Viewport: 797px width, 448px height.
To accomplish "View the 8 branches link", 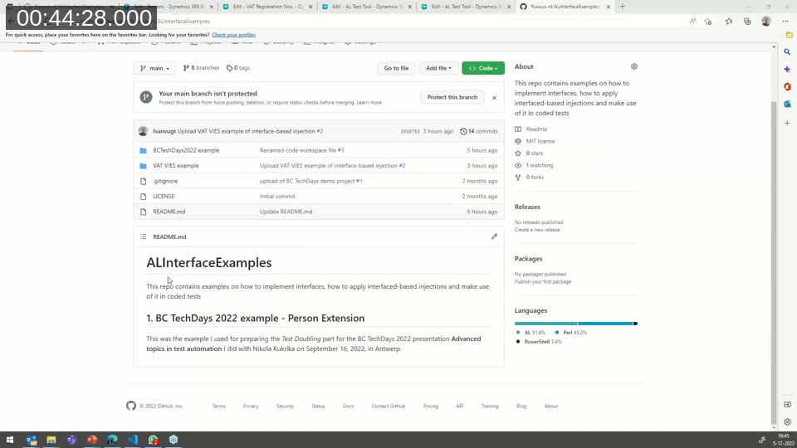I will pyautogui.click(x=201, y=67).
